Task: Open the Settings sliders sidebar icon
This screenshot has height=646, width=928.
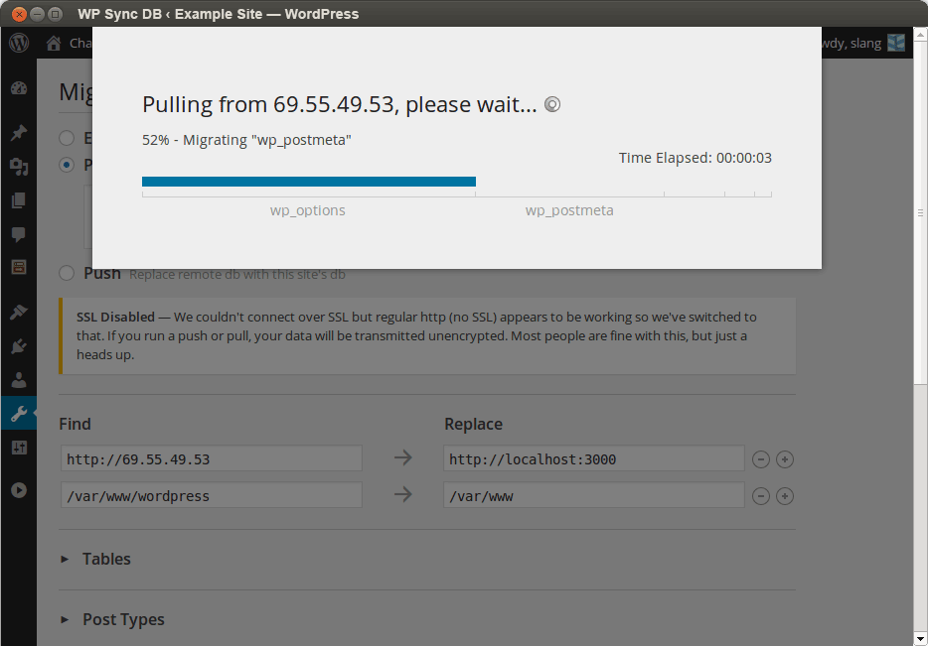Action: point(19,448)
